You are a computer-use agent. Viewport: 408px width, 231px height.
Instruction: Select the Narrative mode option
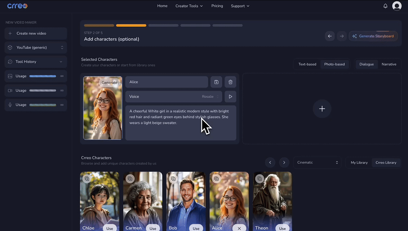coord(389,64)
